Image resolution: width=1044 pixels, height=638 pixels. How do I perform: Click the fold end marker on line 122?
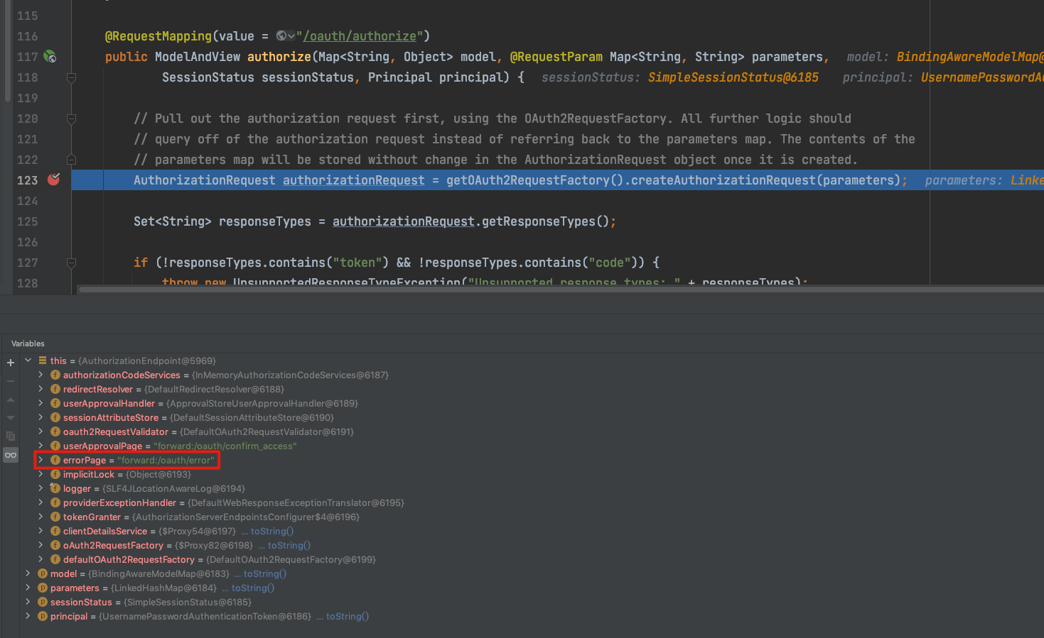71,160
